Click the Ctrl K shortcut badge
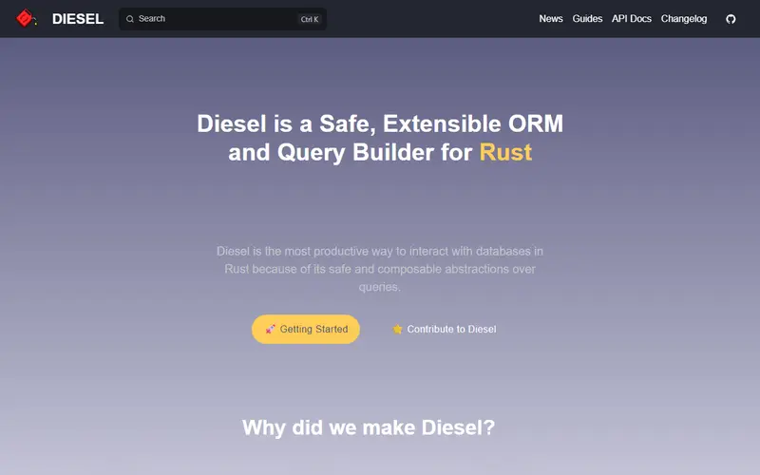Screen dimensions: 760x475 (x=310, y=19)
